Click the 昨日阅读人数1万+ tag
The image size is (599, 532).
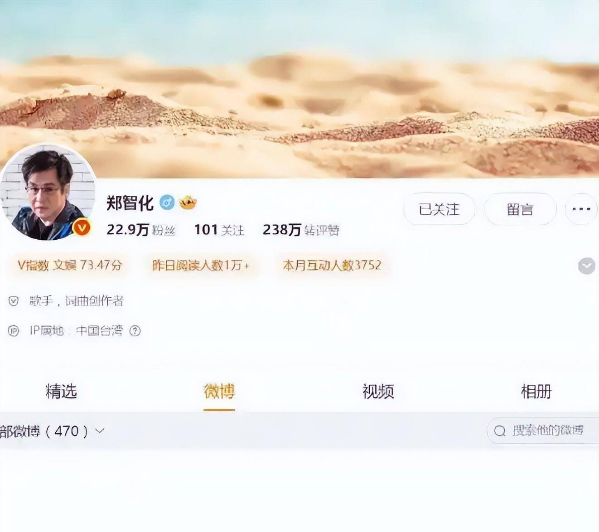(201, 265)
